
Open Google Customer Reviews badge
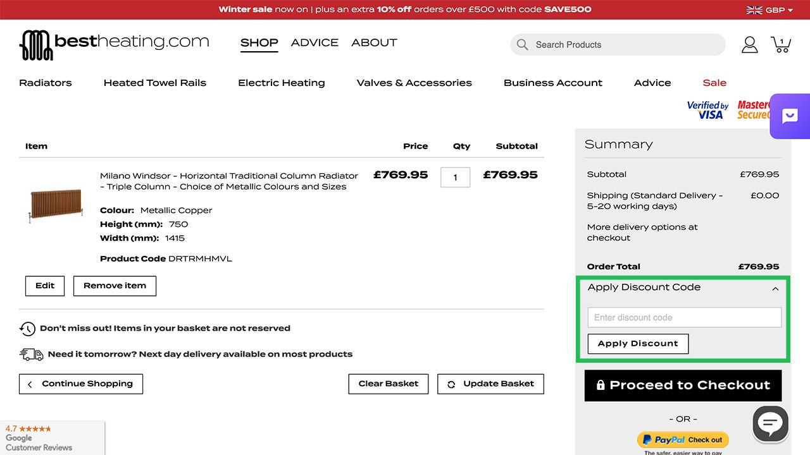point(52,438)
